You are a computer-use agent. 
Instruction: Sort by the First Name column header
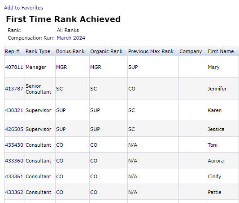click(x=221, y=51)
